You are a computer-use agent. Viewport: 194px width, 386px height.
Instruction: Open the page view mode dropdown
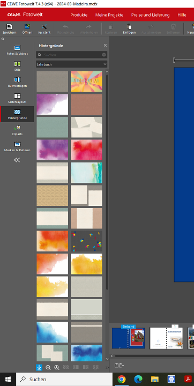click(120, 365)
